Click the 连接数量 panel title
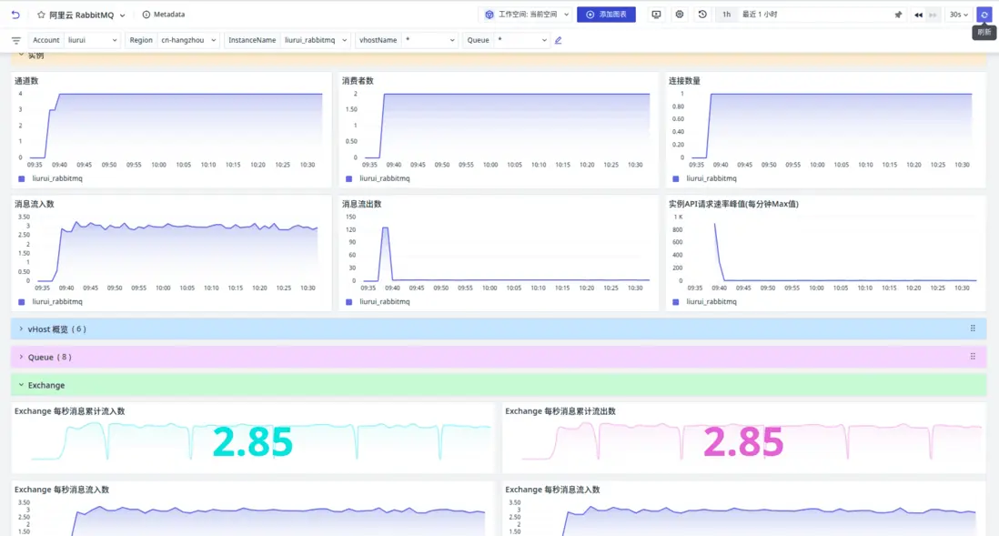The height and width of the screenshot is (536, 999). (684, 81)
